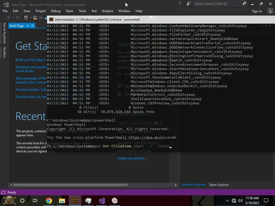Screen dimensions: 275x206
Task: Click the cmd console taskbar icon
Action: (x=75, y=201)
